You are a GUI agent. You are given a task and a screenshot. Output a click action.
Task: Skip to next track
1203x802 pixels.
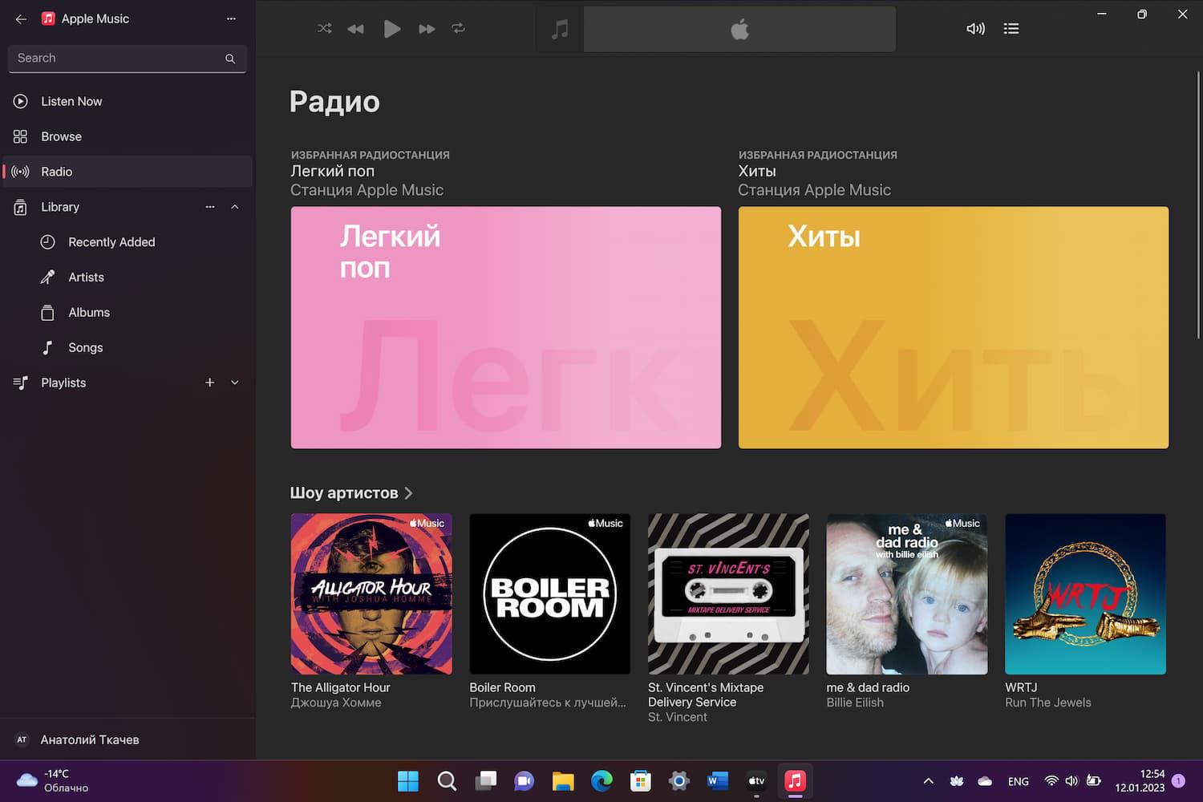[427, 29]
